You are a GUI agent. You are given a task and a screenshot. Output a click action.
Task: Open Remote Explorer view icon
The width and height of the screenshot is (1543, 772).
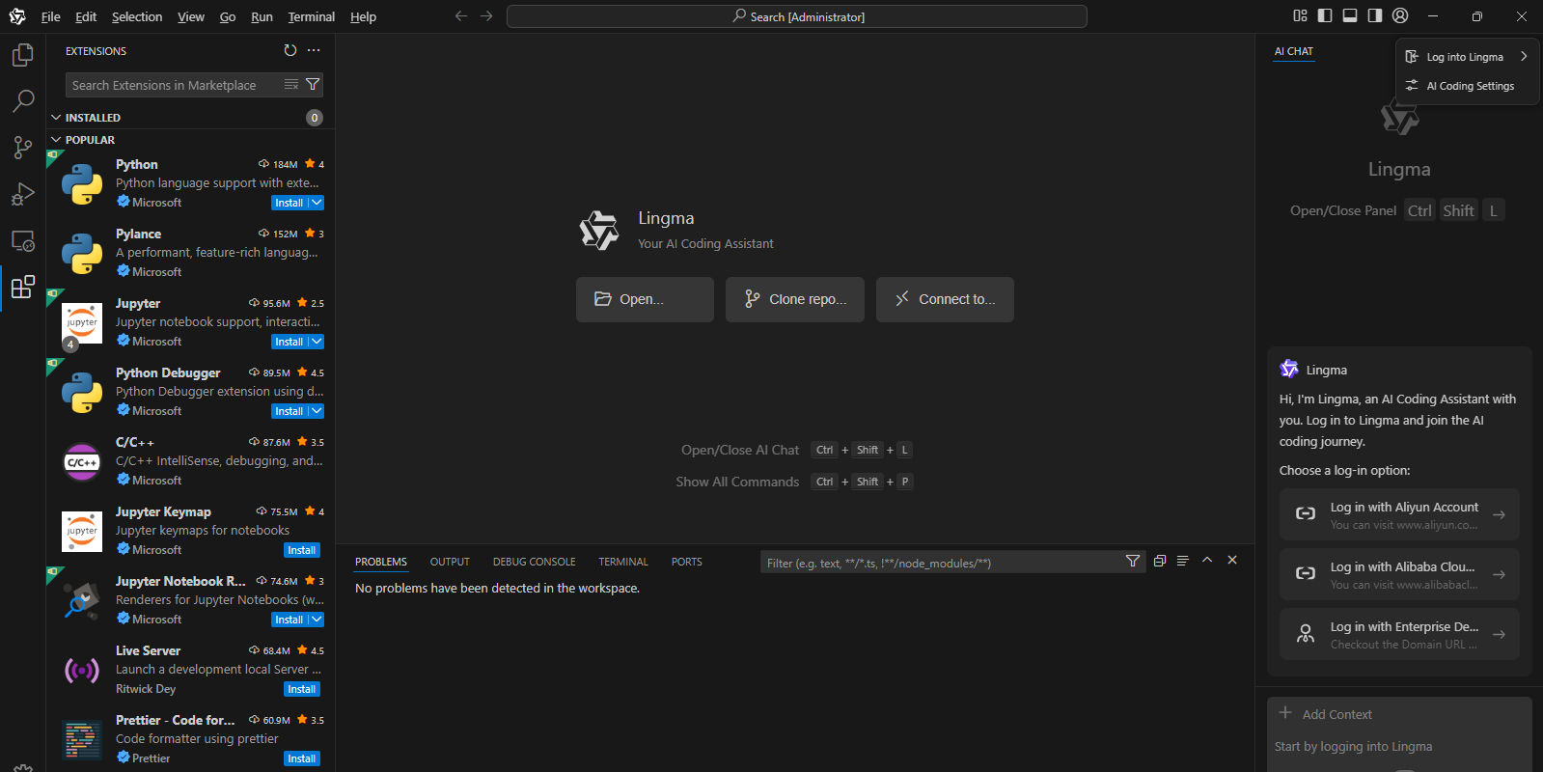pos(23,240)
